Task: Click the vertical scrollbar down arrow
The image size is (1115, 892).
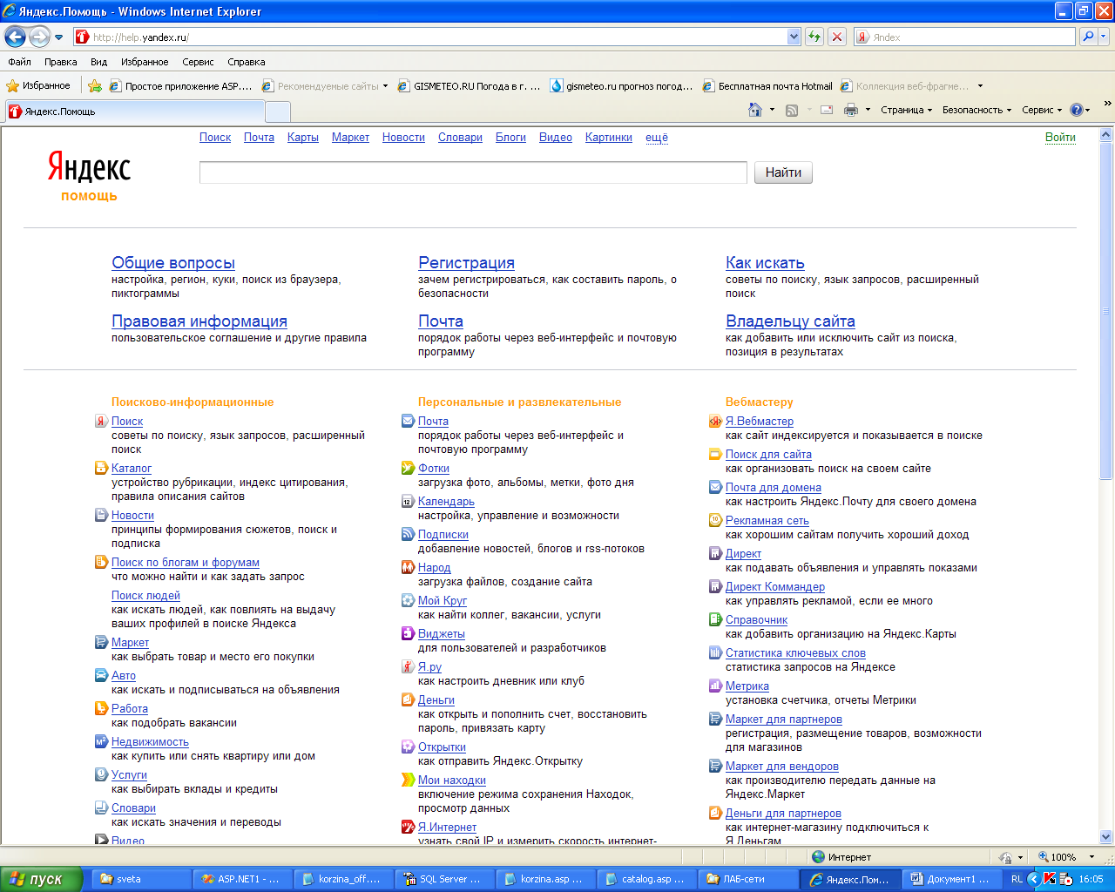Action: coord(1106,836)
